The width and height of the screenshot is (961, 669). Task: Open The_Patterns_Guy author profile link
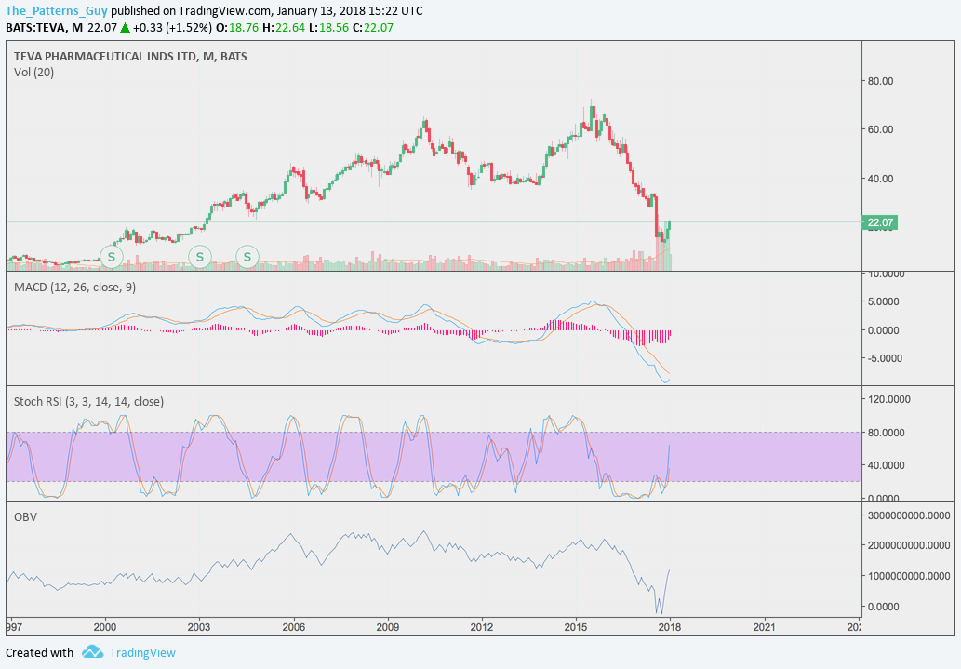[57, 11]
